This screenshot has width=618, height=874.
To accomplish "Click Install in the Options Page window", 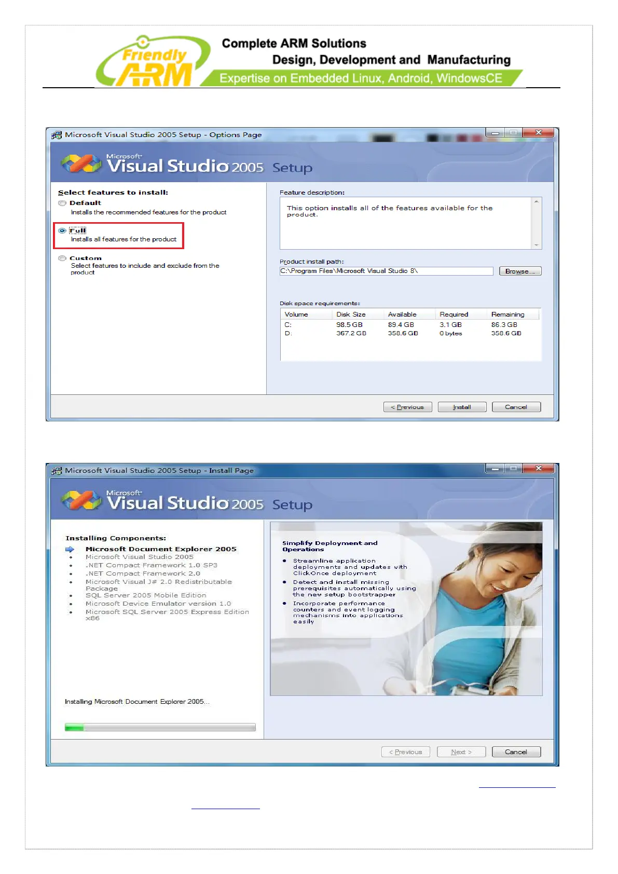I will coord(462,407).
